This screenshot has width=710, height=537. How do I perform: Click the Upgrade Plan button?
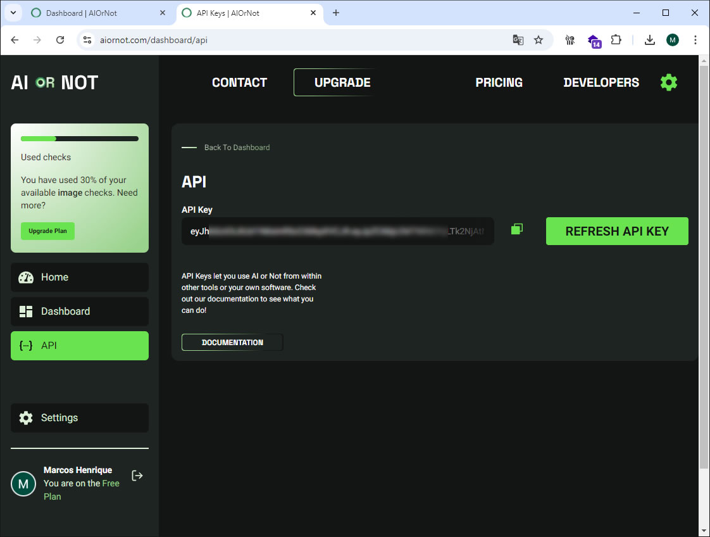47,231
